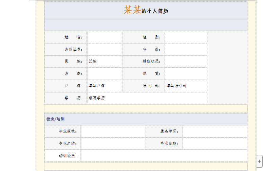Click the plus button at right edge
The image size is (264, 171).
point(259,161)
